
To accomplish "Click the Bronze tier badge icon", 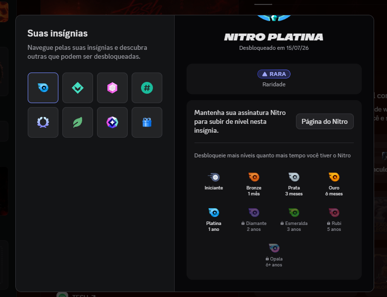I will (x=254, y=177).
